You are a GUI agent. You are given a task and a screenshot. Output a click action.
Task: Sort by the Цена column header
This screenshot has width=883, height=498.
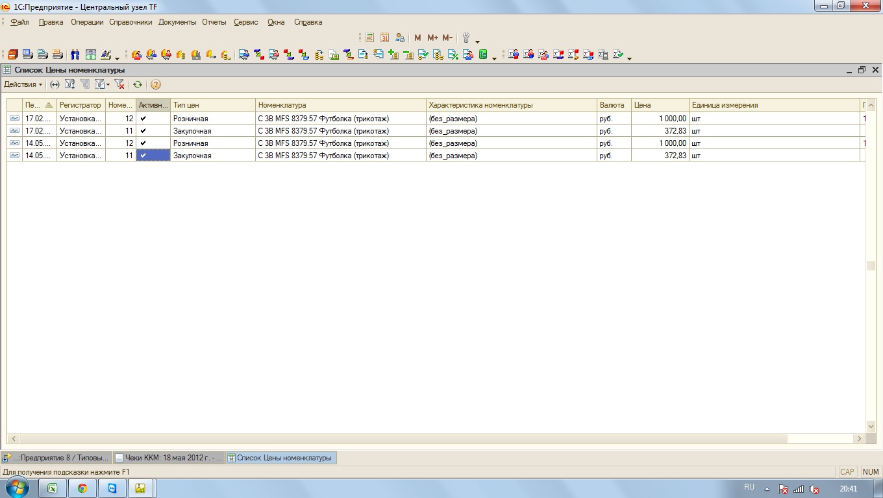point(659,105)
